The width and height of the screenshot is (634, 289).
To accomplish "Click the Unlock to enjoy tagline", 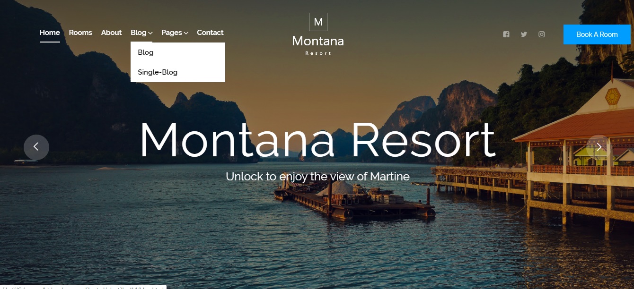I will click(x=317, y=177).
